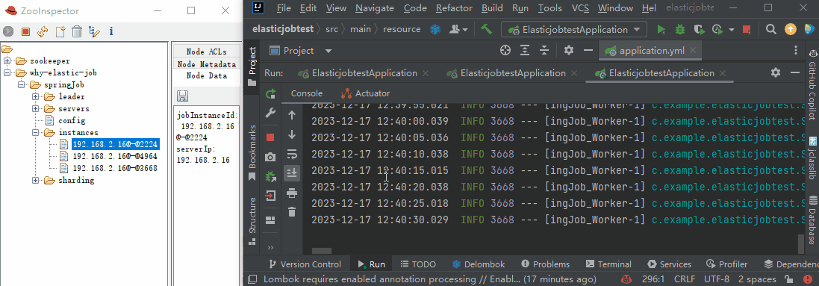This screenshot has width=819, height=286.
Task: Collapse the why-elastic-job tree node
Action: point(7,73)
